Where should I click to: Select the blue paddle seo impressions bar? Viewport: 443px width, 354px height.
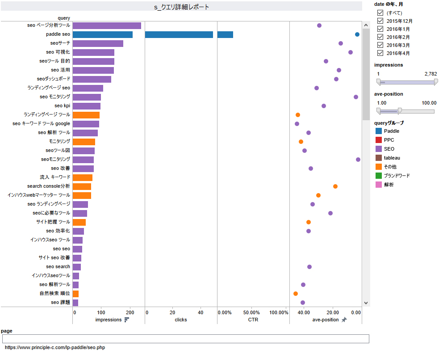tap(102, 34)
